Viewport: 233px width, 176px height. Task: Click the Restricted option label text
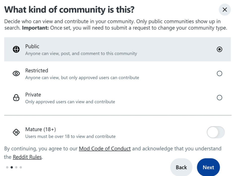37,71
